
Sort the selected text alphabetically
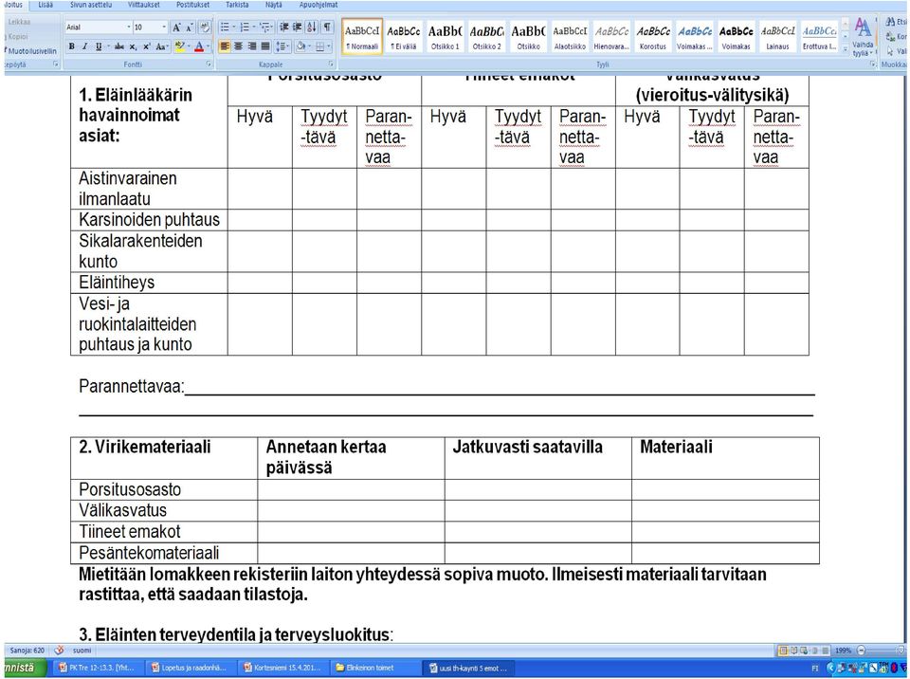[312, 28]
